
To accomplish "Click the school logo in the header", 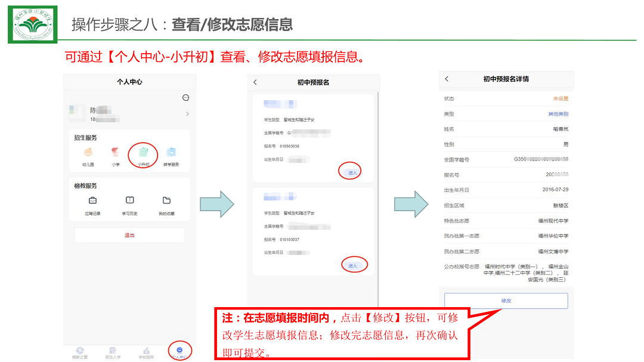I will click(32, 24).
